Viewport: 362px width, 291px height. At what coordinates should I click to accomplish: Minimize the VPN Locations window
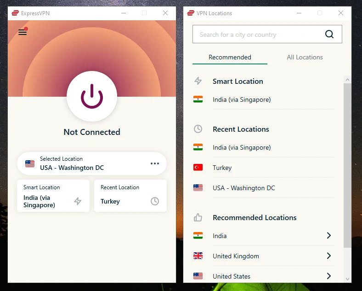tap(299, 13)
